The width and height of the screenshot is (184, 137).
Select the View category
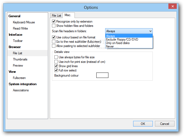[12, 72]
